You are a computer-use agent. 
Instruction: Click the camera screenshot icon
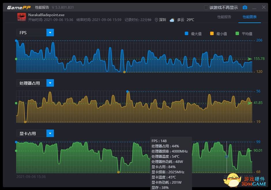[x=245, y=7]
